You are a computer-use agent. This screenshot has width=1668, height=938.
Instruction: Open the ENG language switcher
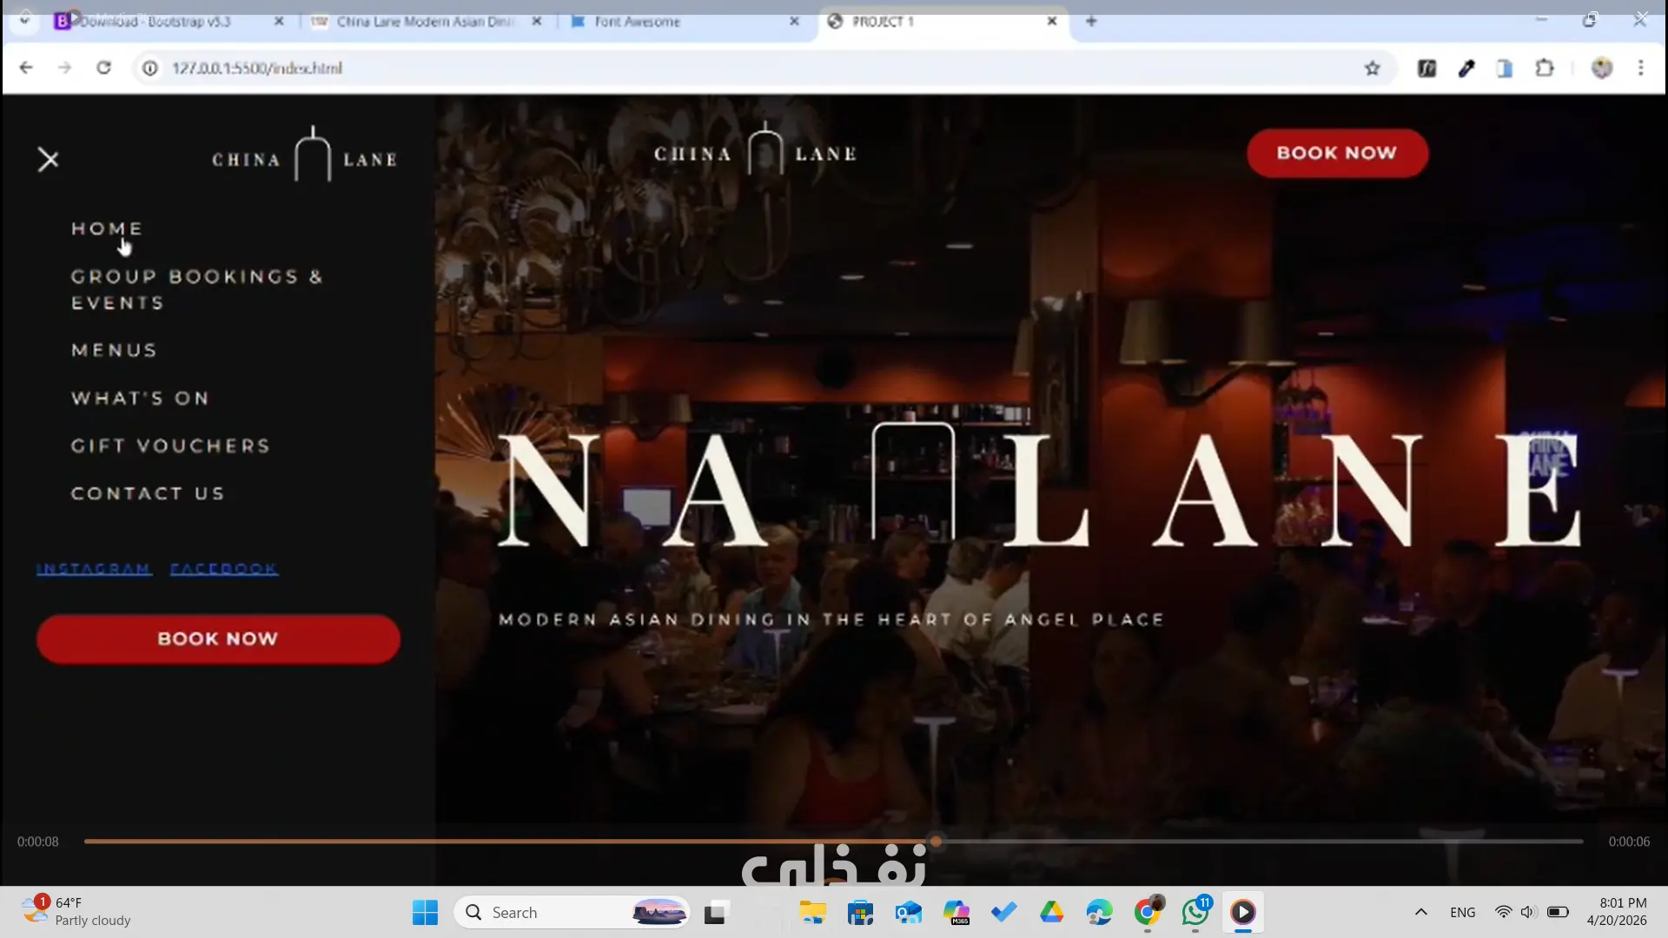(x=1463, y=913)
